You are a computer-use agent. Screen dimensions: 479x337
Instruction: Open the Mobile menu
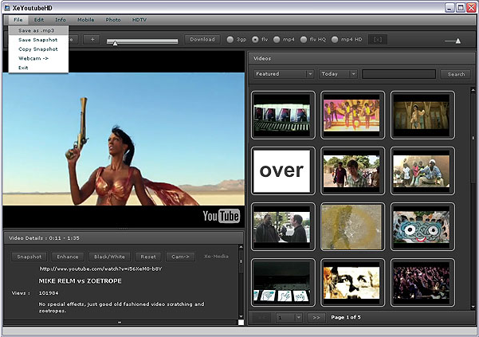tap(85, 20)
